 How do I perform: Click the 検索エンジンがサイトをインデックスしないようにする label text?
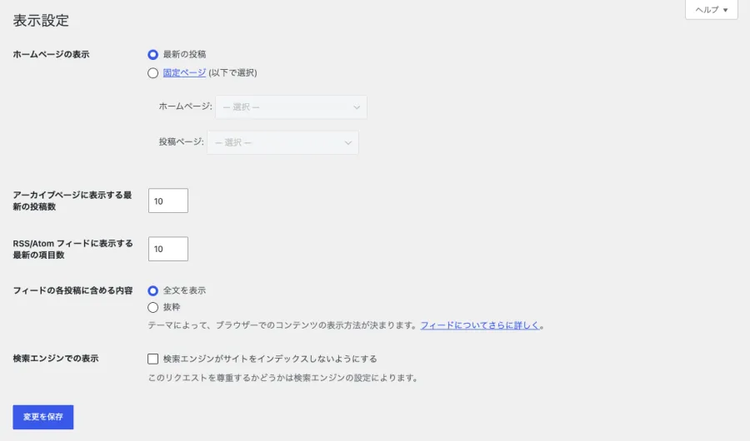coord(270,359)
